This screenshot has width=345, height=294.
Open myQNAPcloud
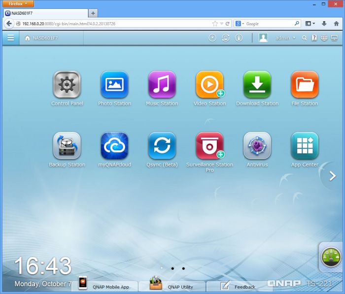[x=114, y=146]
